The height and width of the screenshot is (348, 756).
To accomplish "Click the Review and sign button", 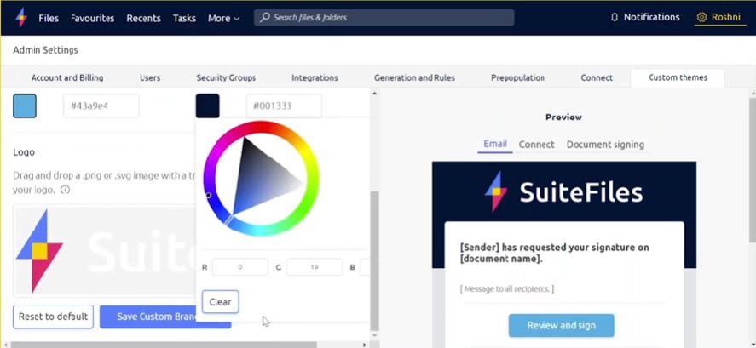I will tap(561, 325).
